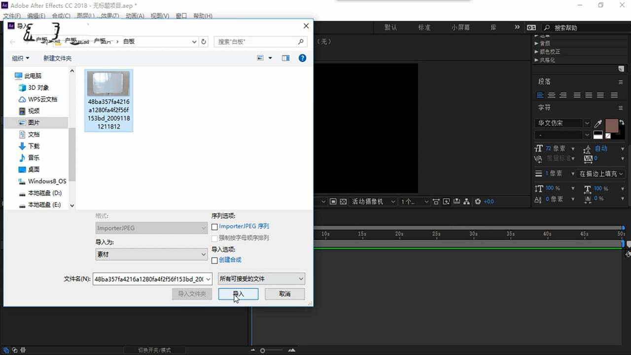Image resolution: width=631 pixels, height=355 pixels.
Task: Open the 所有可接受的文件 file type dropdown
Action: (261, 279)
